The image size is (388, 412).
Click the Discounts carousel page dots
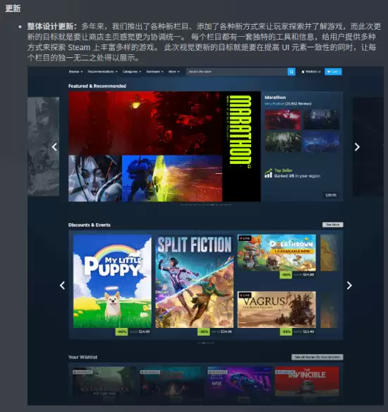(206, 343)
